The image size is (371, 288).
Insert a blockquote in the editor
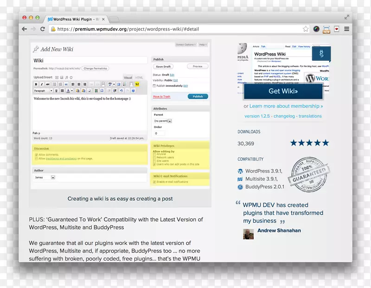(66, 84)
